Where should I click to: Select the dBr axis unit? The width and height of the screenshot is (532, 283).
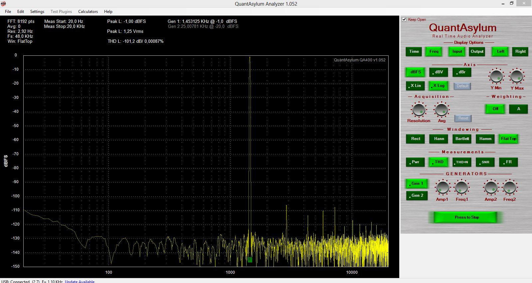(x=462, y=72)
